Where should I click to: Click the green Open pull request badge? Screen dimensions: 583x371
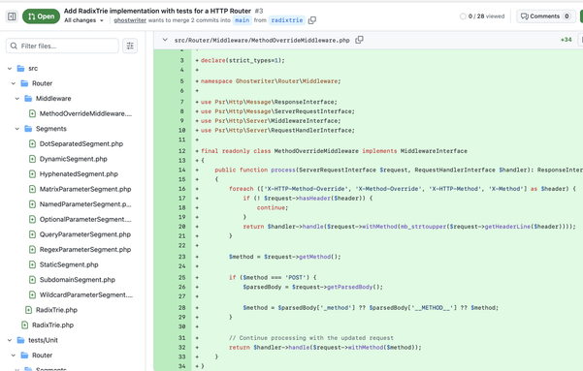(x=42, y=16)
